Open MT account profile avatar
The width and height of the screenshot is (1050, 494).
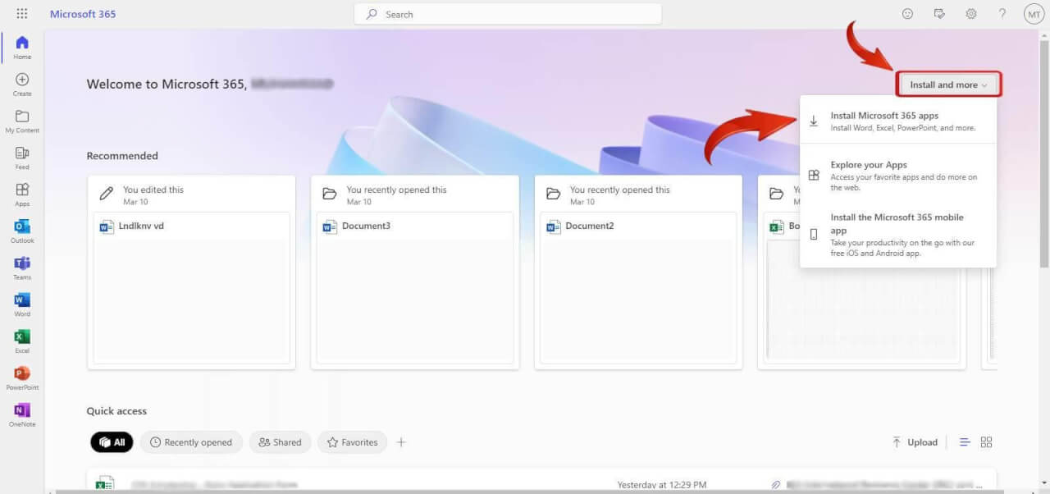pyautogui.click(x=1033, y=14)
